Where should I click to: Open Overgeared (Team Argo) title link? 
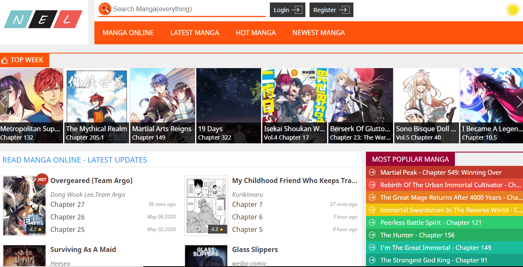[91, 181]
